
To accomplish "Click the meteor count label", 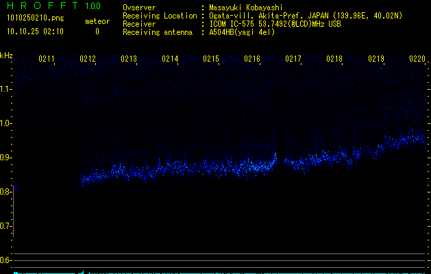I will coord(97,21).
